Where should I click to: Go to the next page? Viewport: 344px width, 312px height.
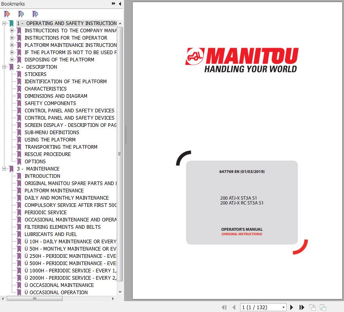[291, 307]
